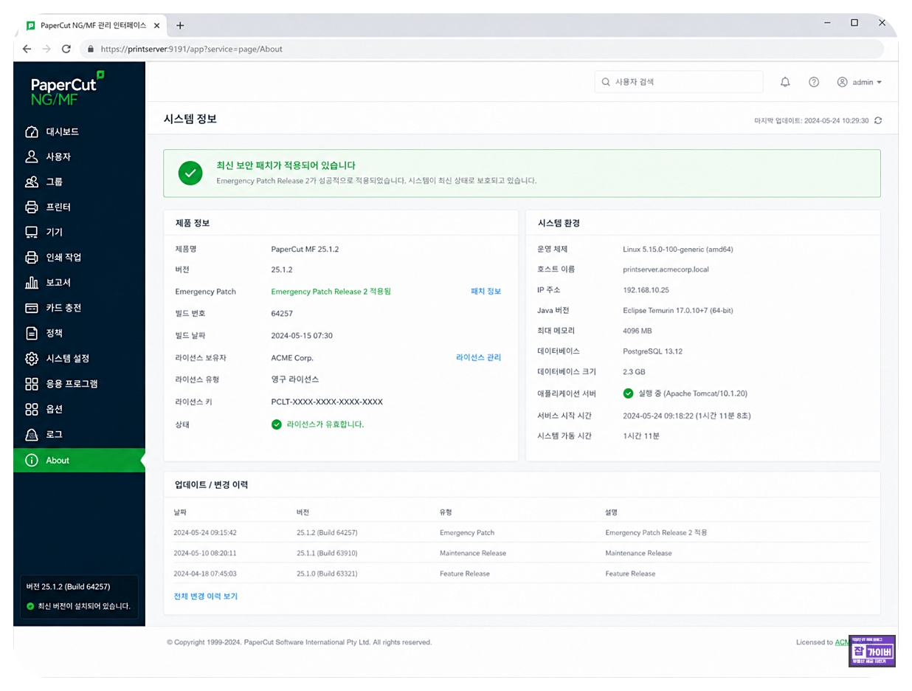This screenshot has height=691, width=912.
Task: Click the Maintenance Release type cell
Action: click(473, 553)
